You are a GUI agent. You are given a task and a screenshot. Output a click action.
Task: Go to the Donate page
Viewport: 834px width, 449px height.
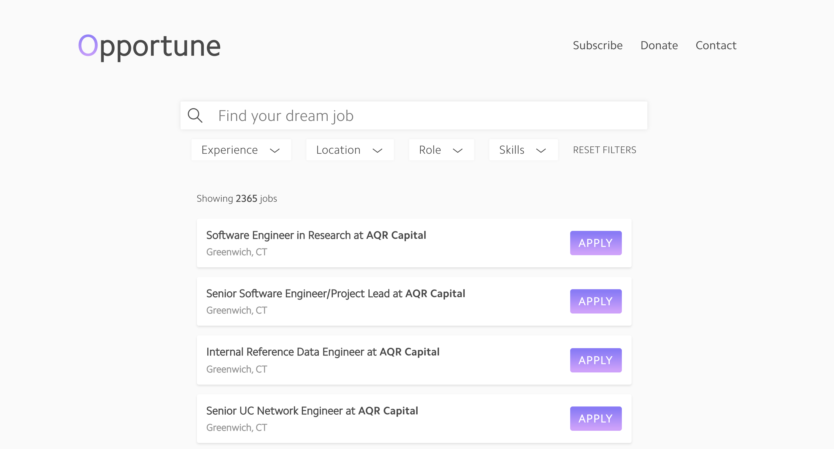click(659, 45)
